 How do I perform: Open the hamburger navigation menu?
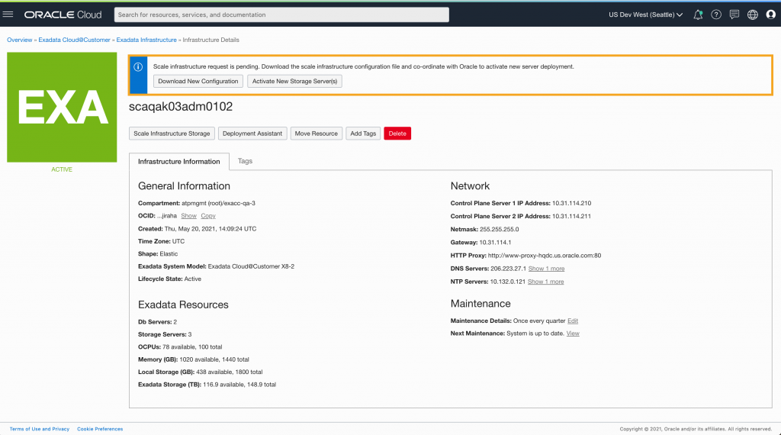point(8,14)
